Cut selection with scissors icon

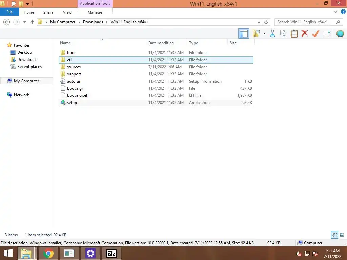pyautogui.click(x=272, y=34)
